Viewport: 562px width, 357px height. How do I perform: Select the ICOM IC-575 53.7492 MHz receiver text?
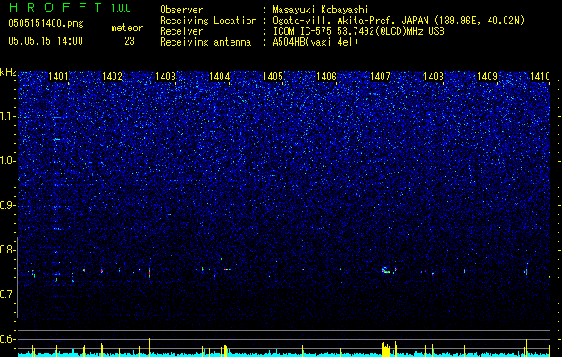(x=359, y=31)
